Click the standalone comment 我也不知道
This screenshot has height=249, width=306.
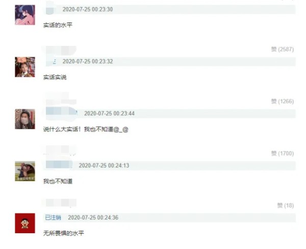click(58, 182)
